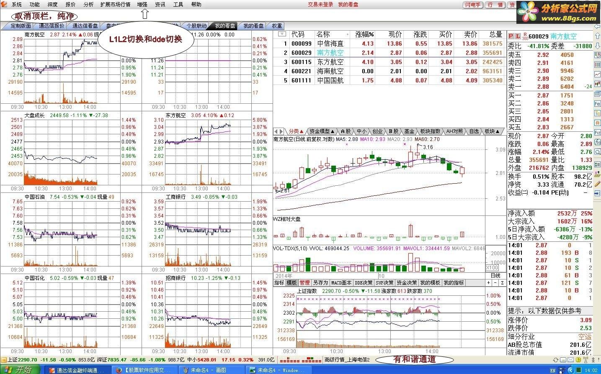This screenshot has width=601, height=374.
Task: Click the red-green market breadth bar icon
Action: click(301, 360)
